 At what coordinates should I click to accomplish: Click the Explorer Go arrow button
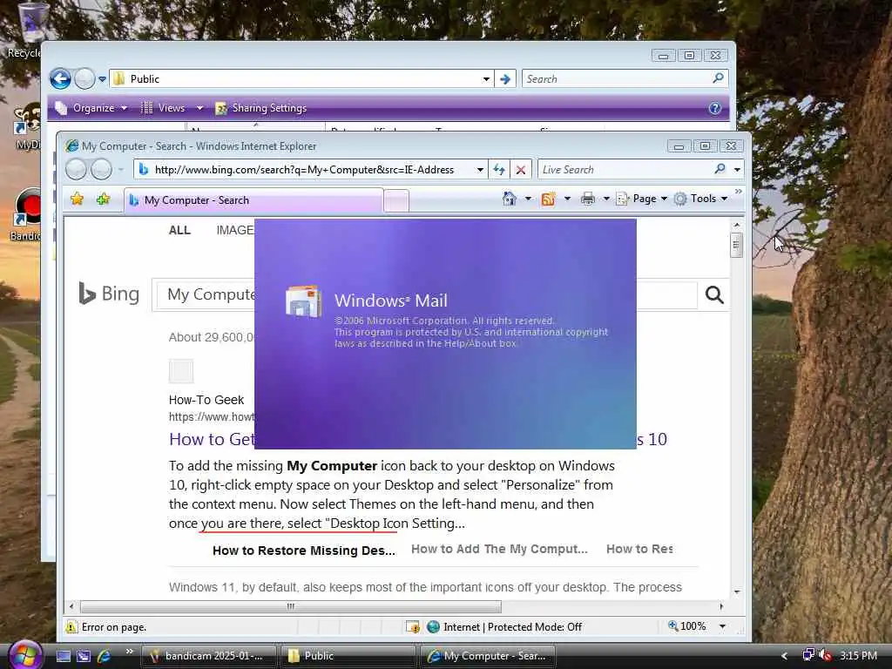point(505,79)
